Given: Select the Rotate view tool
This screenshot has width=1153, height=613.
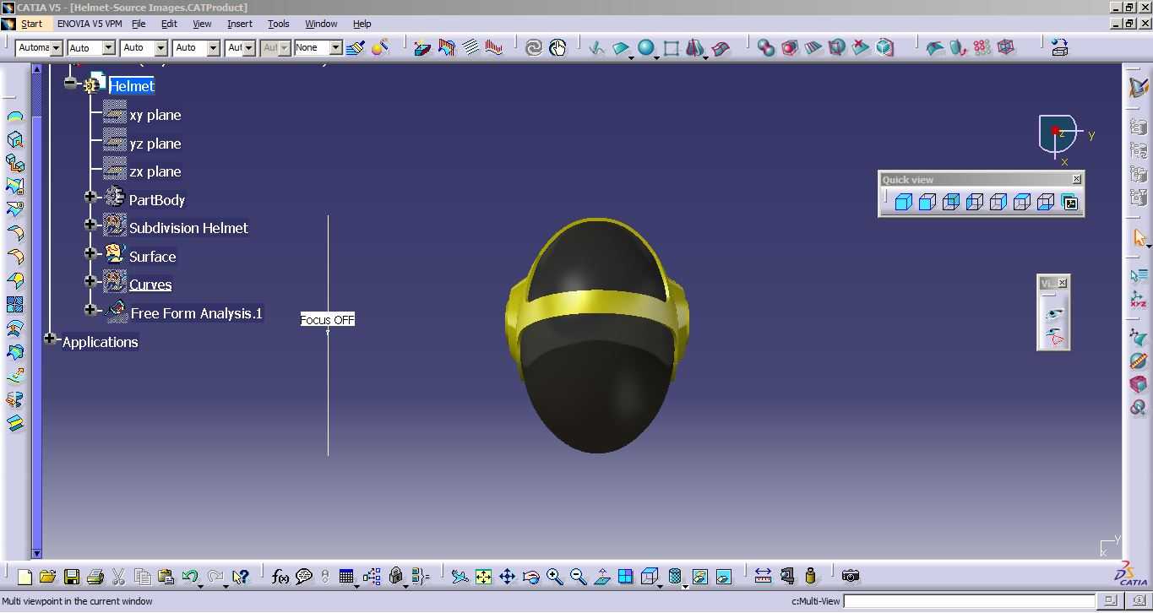Looking at the screenshot, I should [x=531, y=577].
